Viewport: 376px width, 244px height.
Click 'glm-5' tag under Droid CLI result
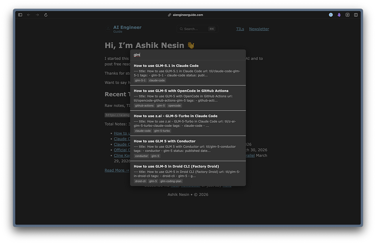click(x=153, y=181)
